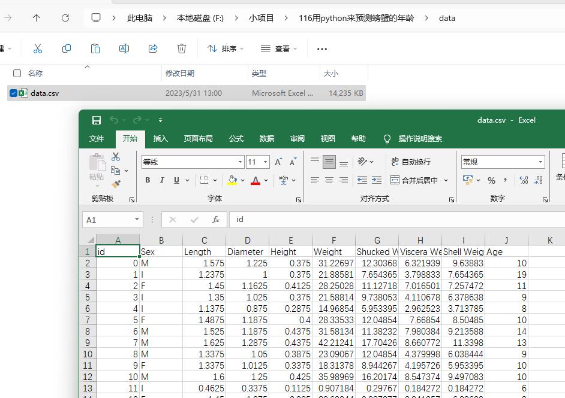Toggle 自动换行 wrap text
Image resolution: width=565 pixels, height=398 pixels.
coord(411,162)
